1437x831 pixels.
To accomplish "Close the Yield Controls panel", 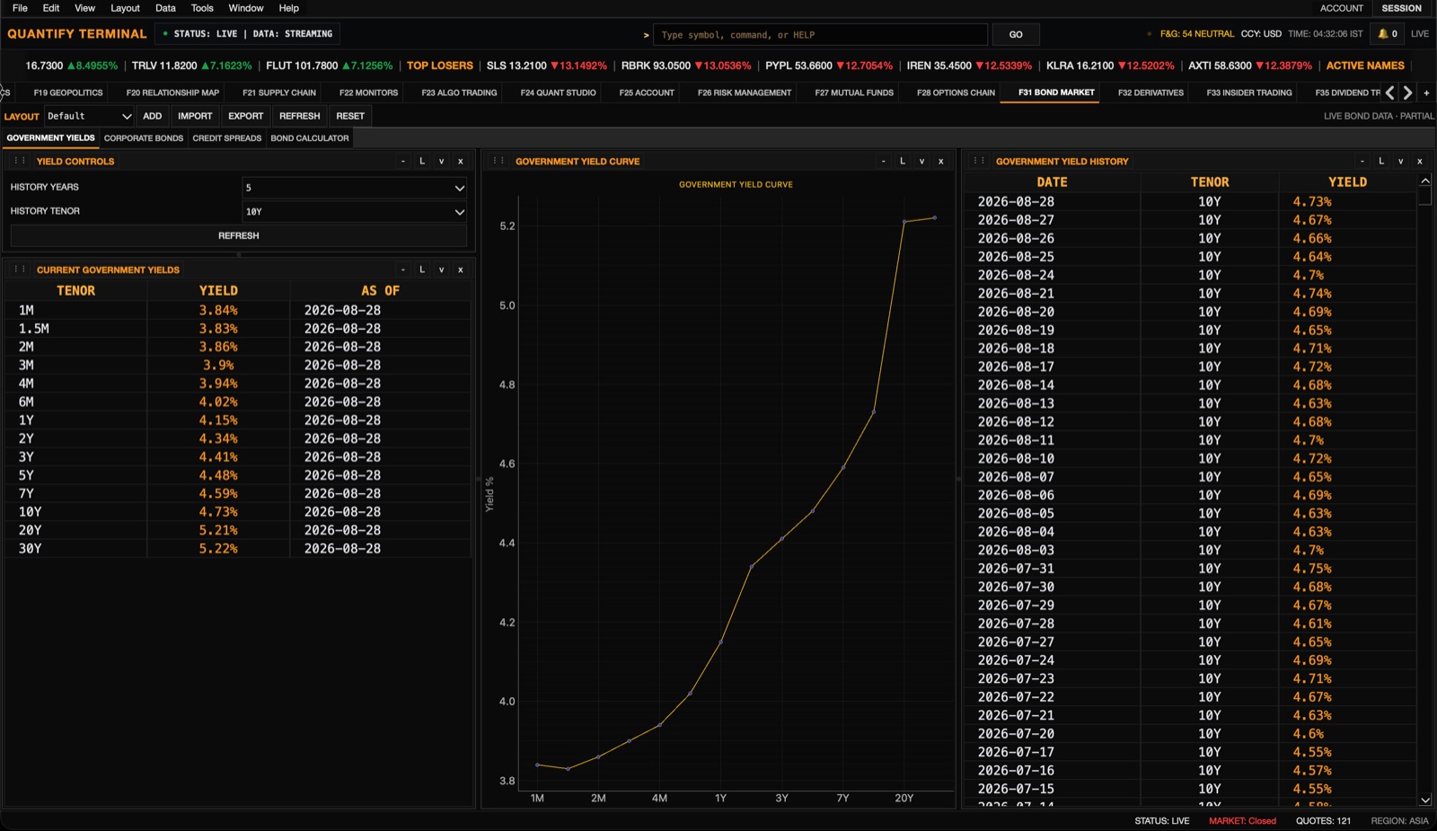I will 461,162.
